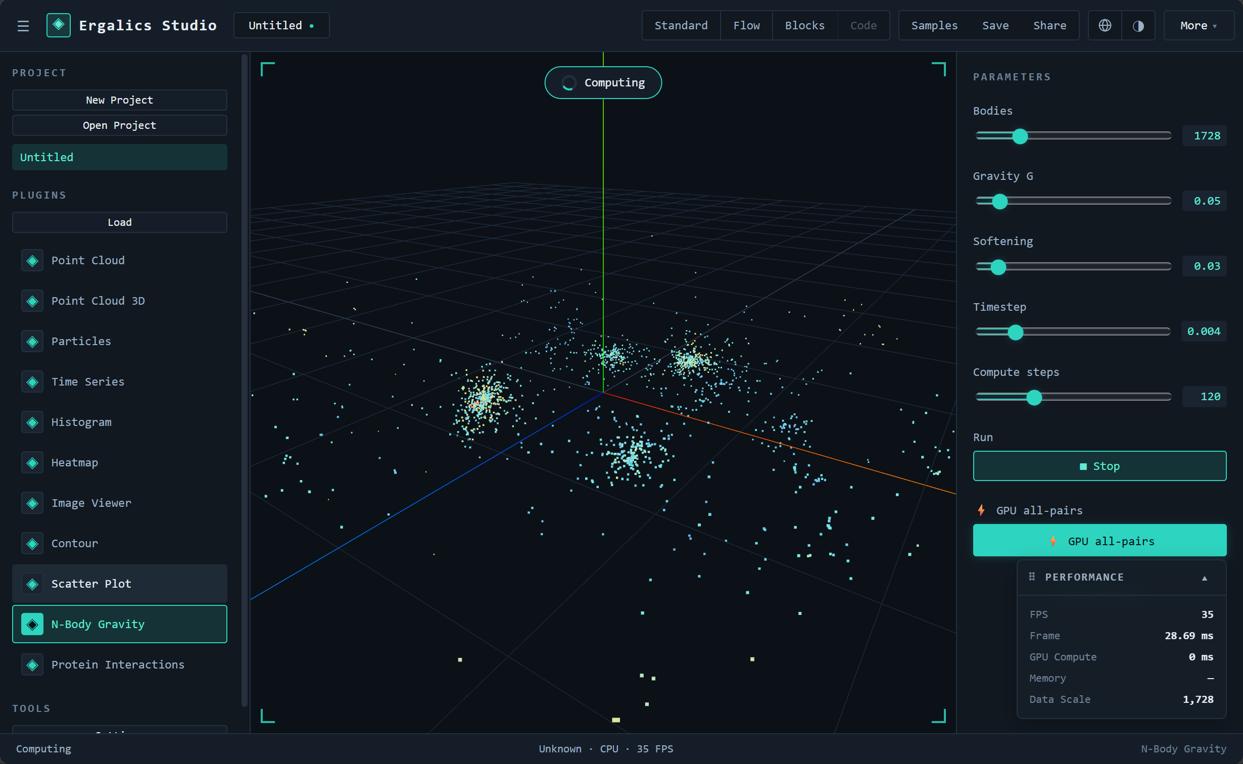The image size is (1243, 764).
Task: Click the Particles plugin icon
Action: point(32,341)
